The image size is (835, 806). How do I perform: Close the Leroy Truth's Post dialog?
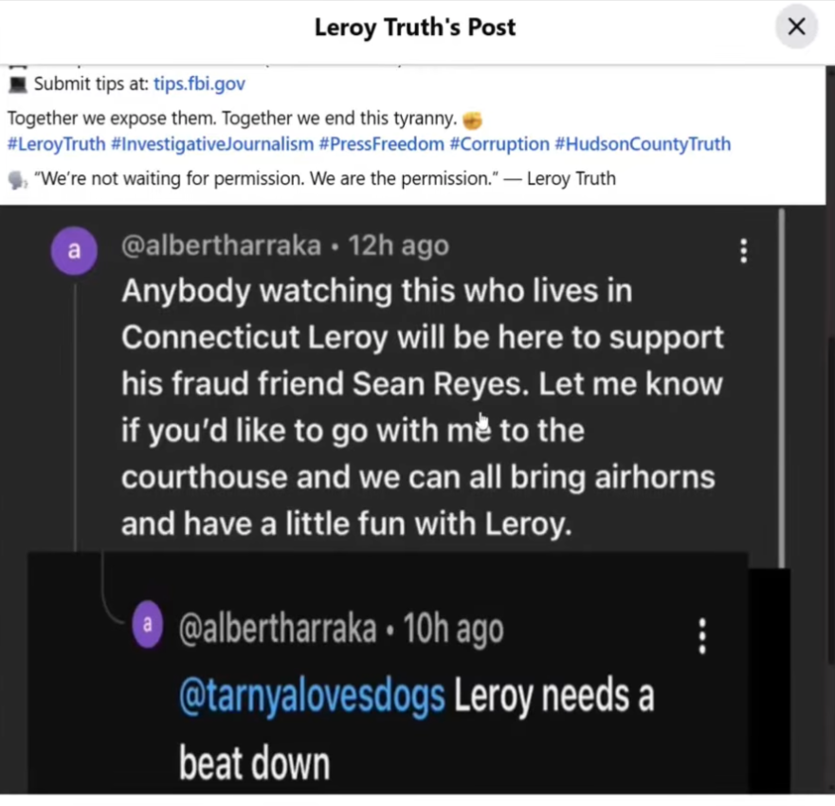796,27
